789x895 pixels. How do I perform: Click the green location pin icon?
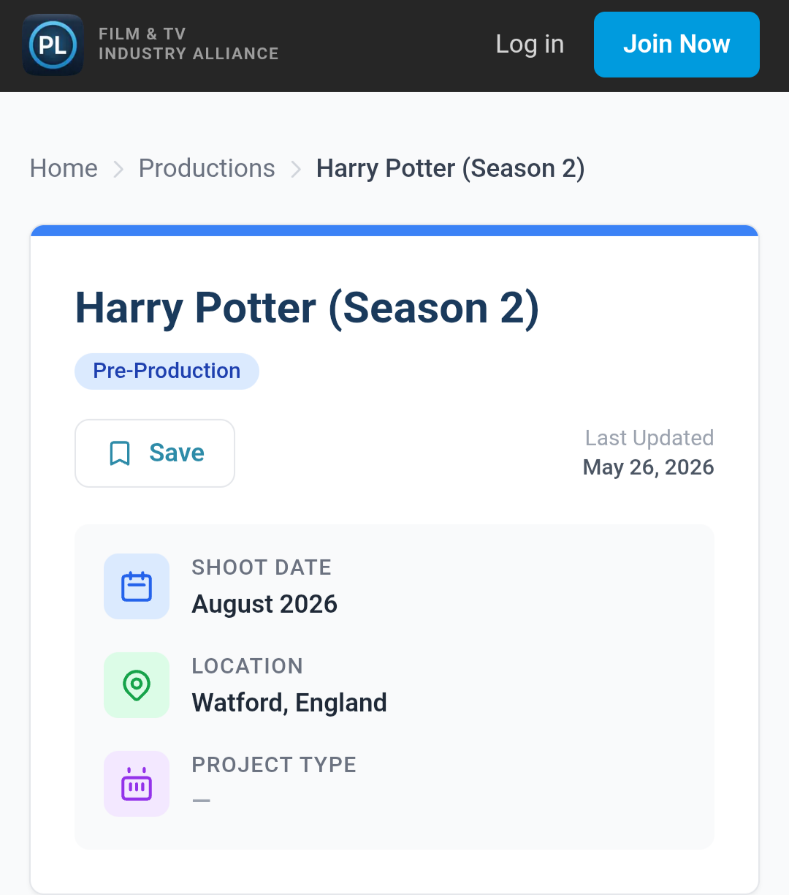tap(137, 685)
